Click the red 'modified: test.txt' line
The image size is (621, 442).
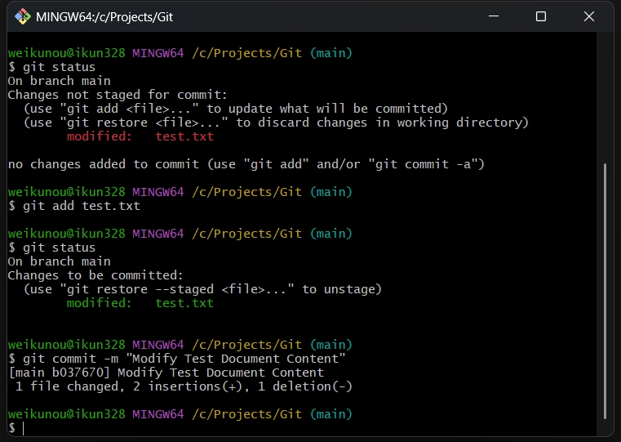click(140, 136)
